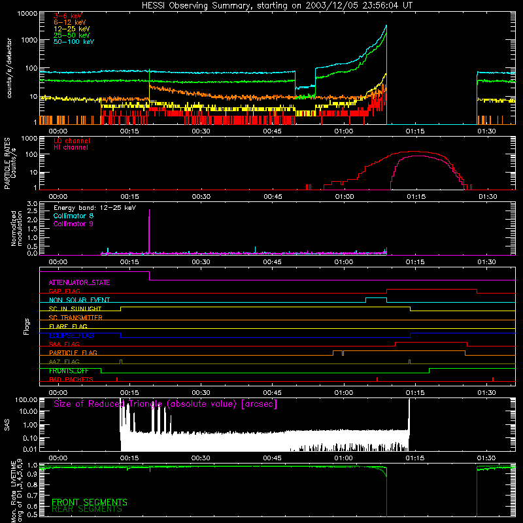Click the ECLIPSE_FLAG label

coord(71,335)
